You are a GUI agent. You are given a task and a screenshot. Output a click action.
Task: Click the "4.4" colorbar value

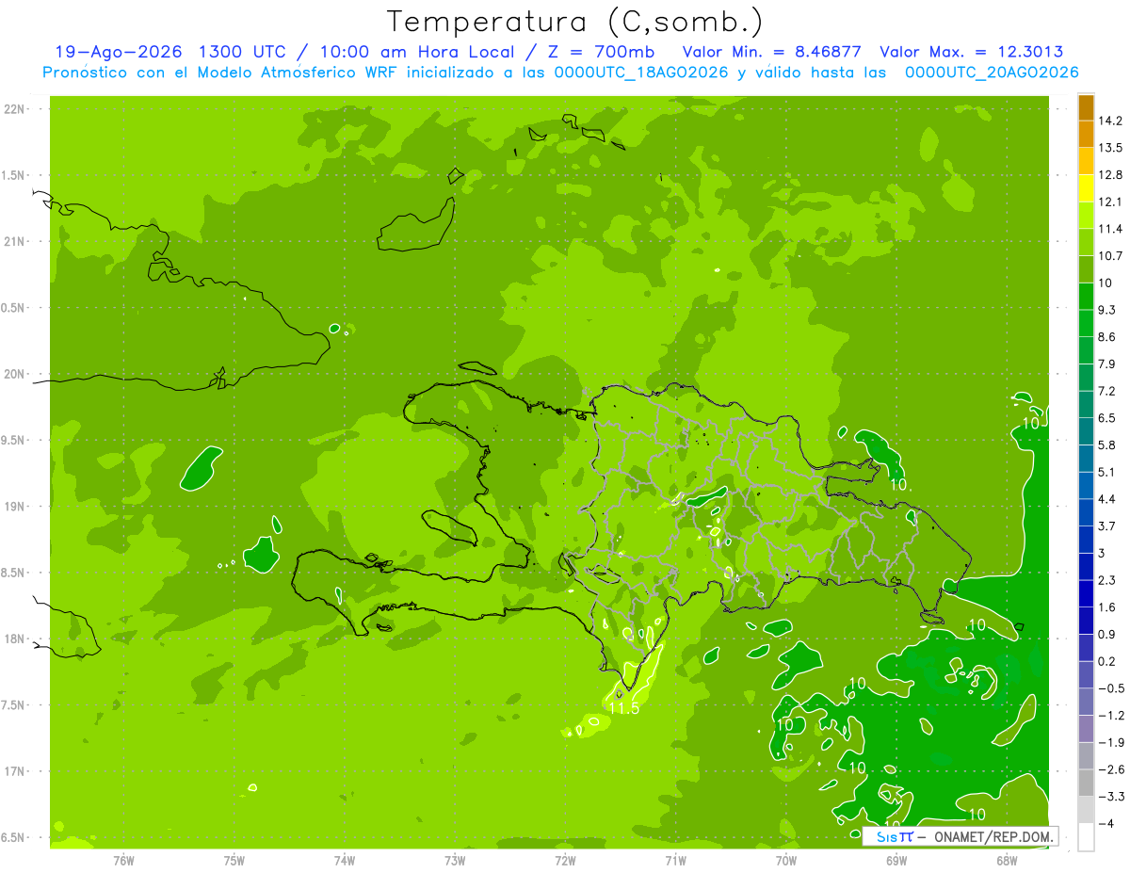(1107, 498)
